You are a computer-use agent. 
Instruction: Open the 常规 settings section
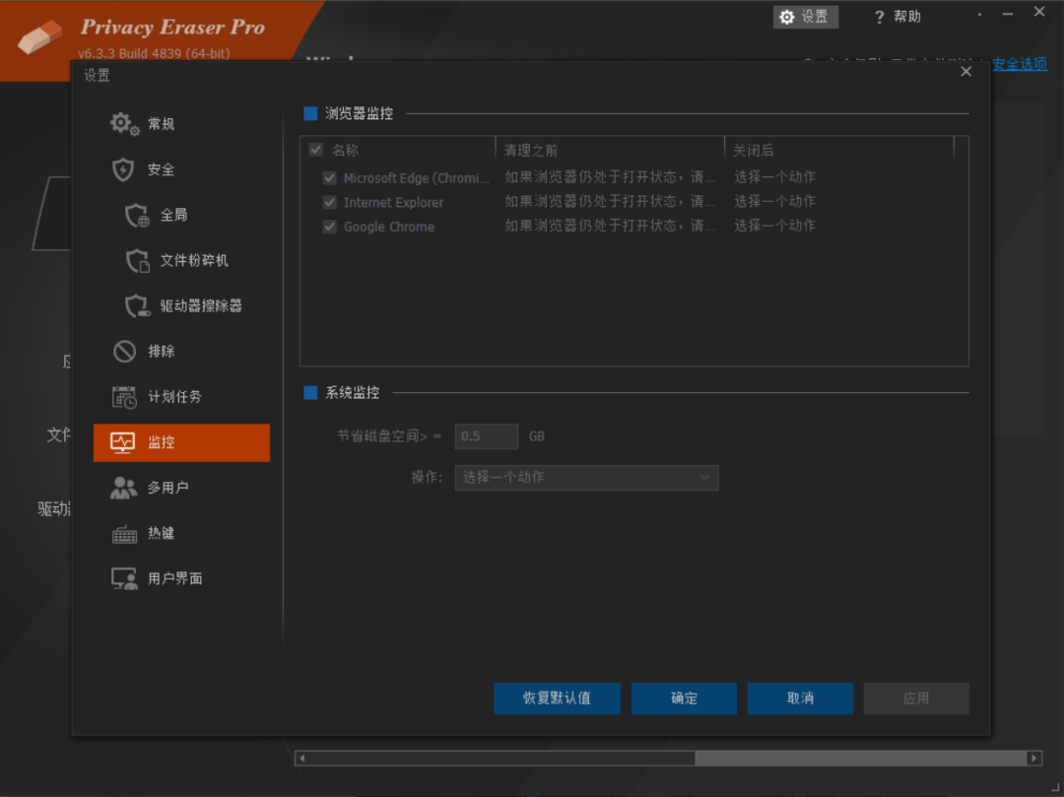tap(181, 124)
